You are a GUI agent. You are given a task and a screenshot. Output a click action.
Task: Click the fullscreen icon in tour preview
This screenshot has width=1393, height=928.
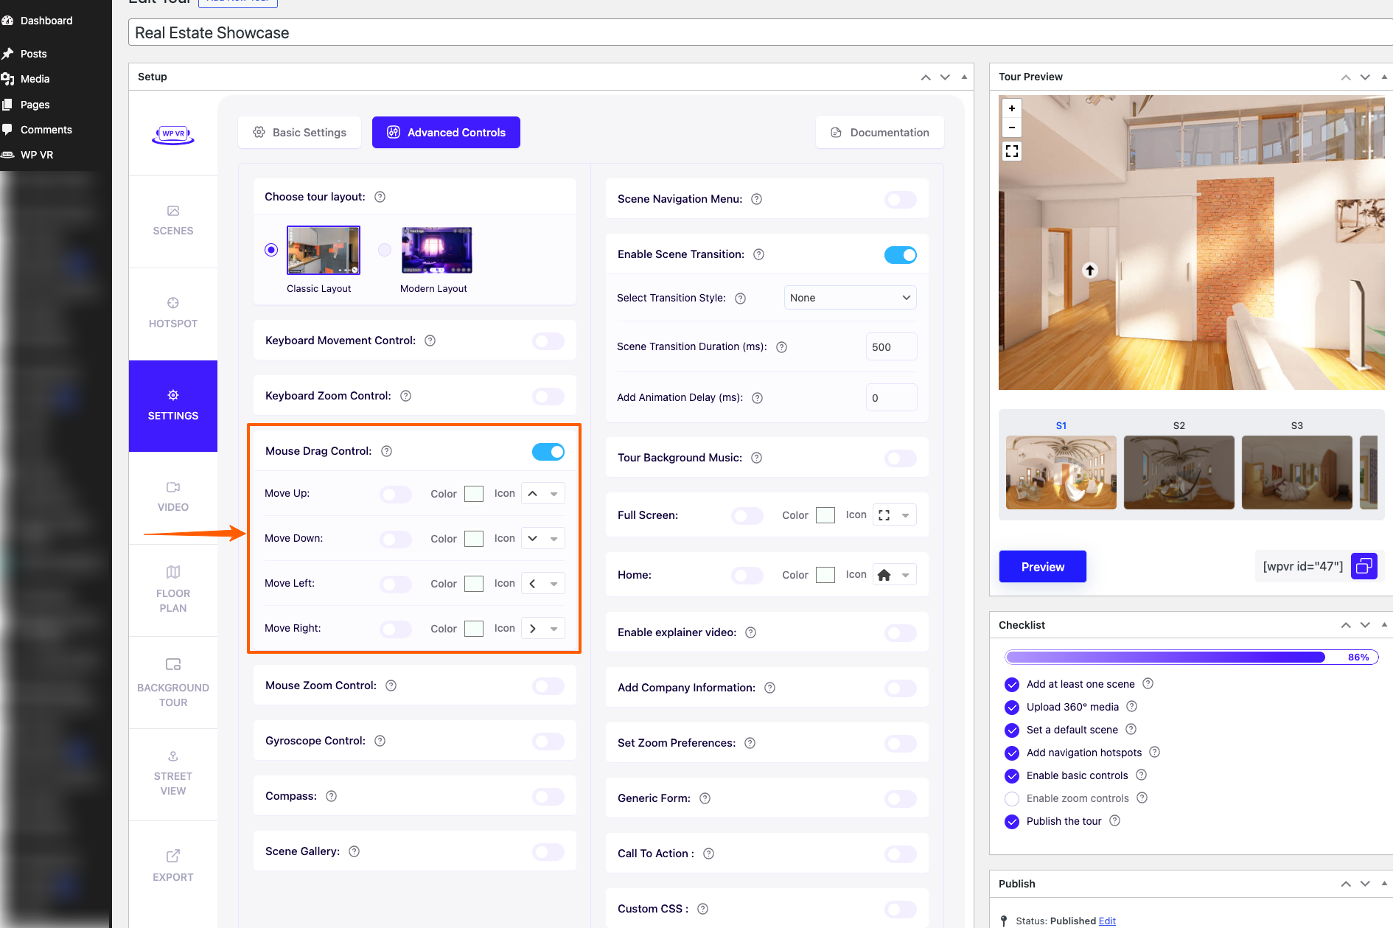(1012, 151)
